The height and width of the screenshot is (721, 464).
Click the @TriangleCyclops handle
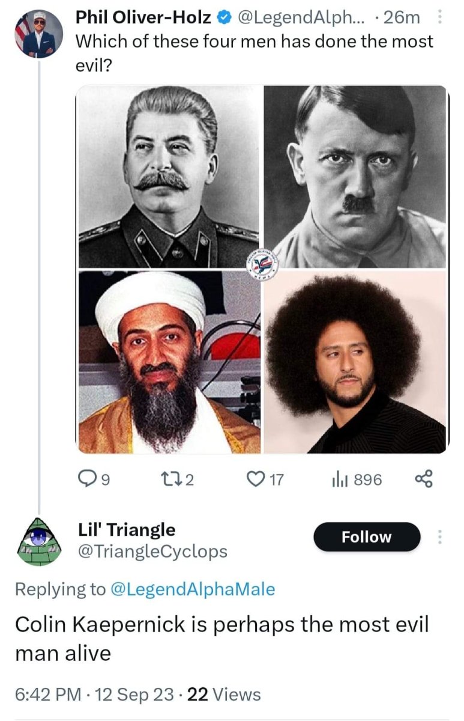click(153, 551)
